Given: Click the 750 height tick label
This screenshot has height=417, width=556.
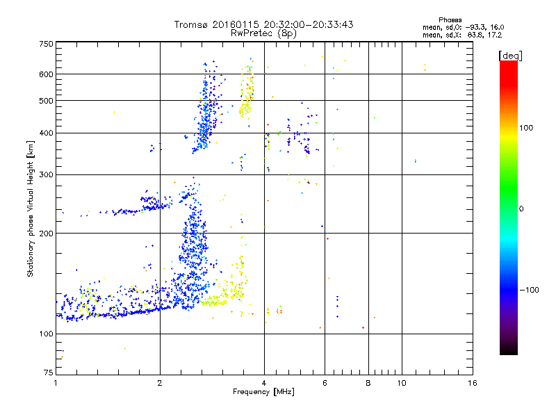Looking at the screenshot, I should point(46,44).
